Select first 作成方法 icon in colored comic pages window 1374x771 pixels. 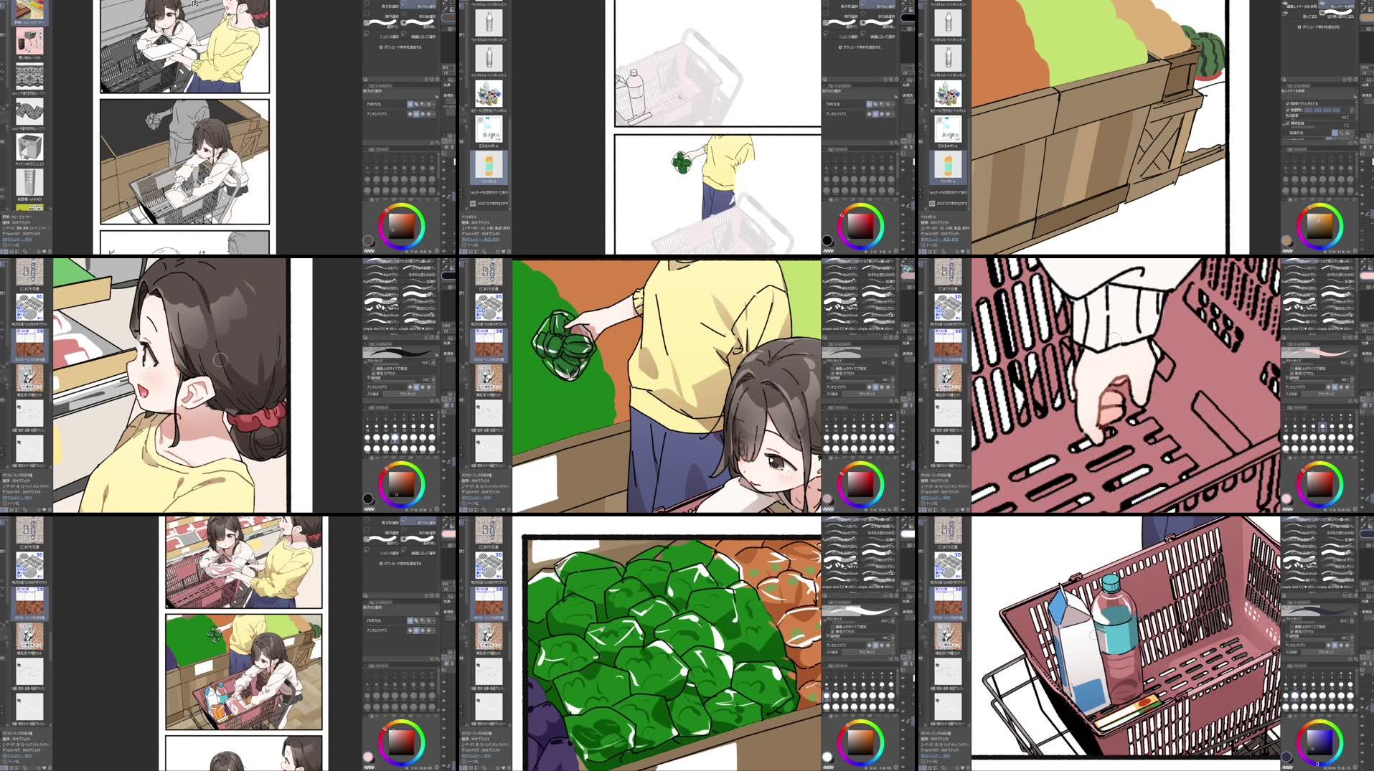point(410,620)
